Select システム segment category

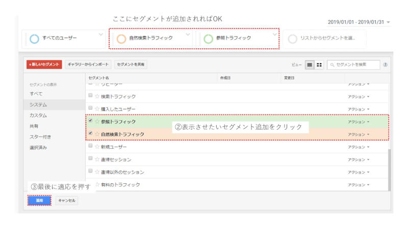point(54,105)
